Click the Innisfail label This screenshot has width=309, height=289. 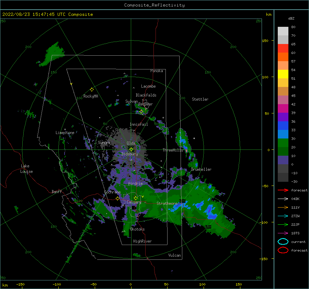139,124
